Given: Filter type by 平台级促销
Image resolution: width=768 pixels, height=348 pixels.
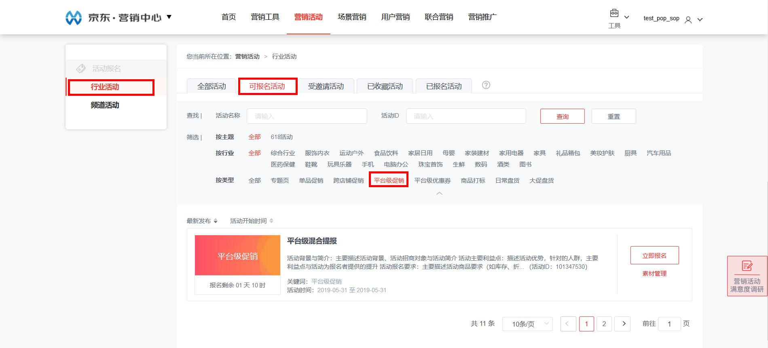Looking at the screenshot, I should 389,180.
